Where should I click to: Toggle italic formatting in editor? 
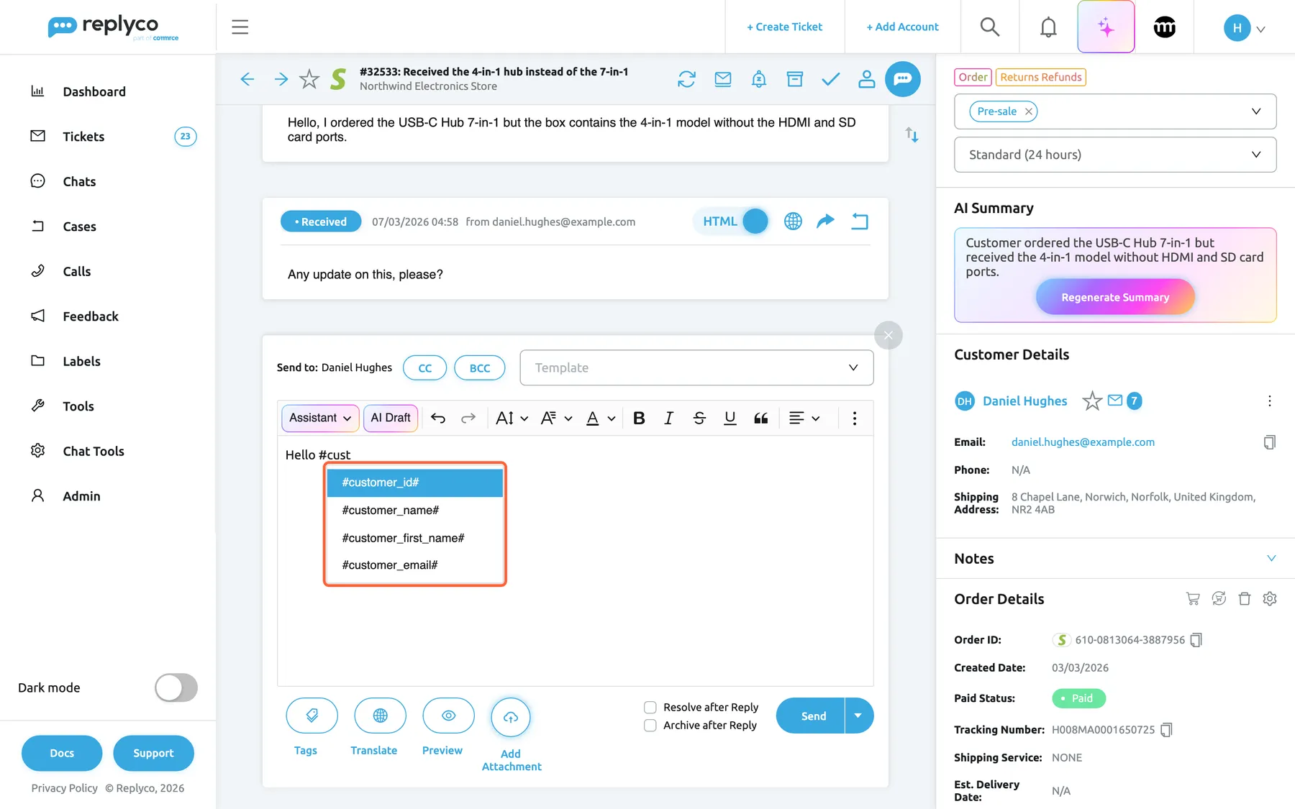668,419
